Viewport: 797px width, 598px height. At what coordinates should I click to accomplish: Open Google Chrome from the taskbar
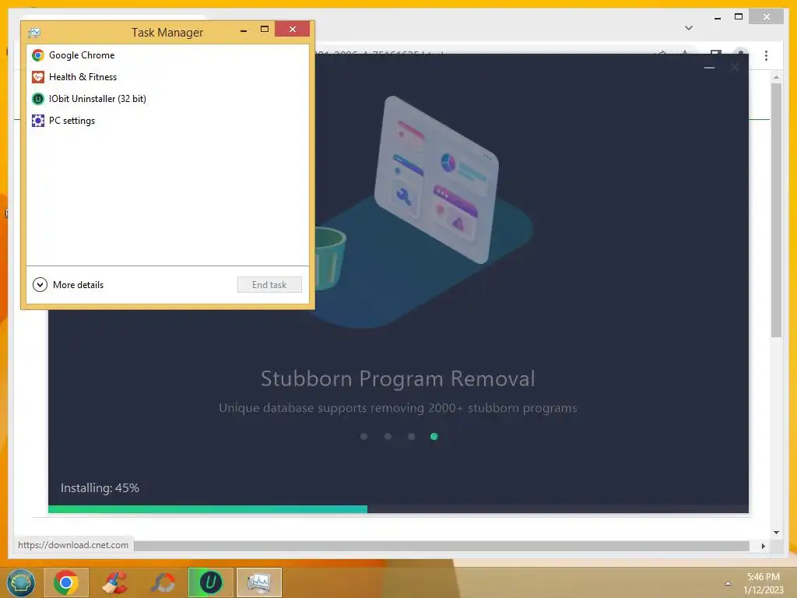66,582
